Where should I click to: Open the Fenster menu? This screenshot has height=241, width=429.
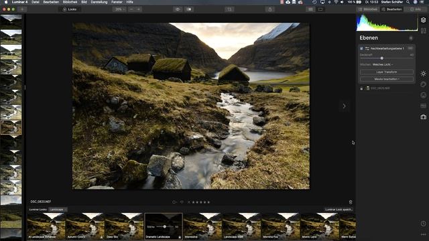point(117,2)
